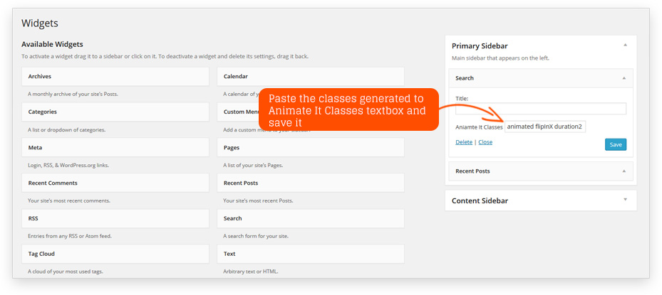Select the Pages available widget
662x295 pixels.
(311, 148)
